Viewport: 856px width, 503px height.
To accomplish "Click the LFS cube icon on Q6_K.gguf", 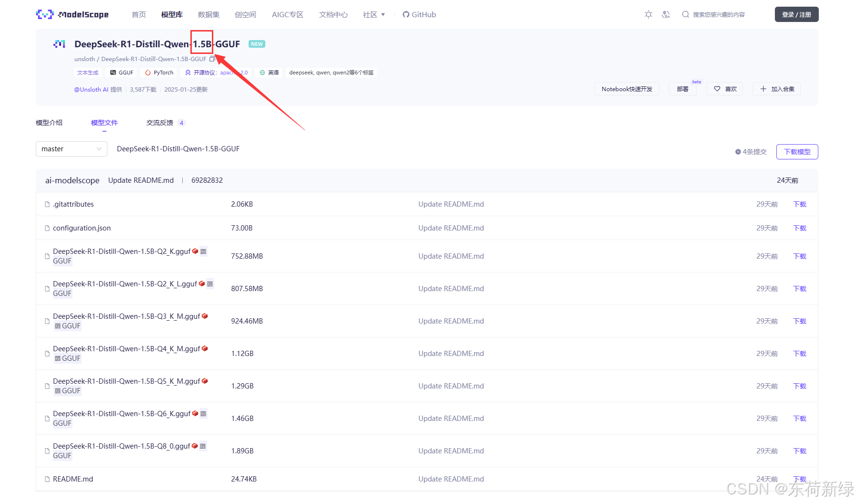I will click(195, 413).
